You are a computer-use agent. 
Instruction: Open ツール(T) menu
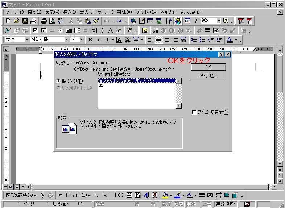pyautogui.click(x=106, y=12)
